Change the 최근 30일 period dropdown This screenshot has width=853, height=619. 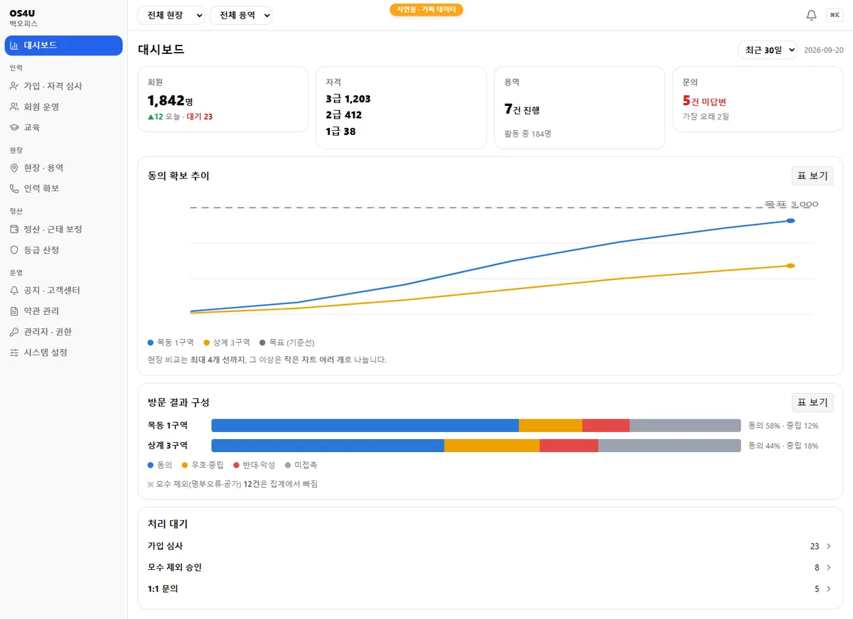(768, 50)
